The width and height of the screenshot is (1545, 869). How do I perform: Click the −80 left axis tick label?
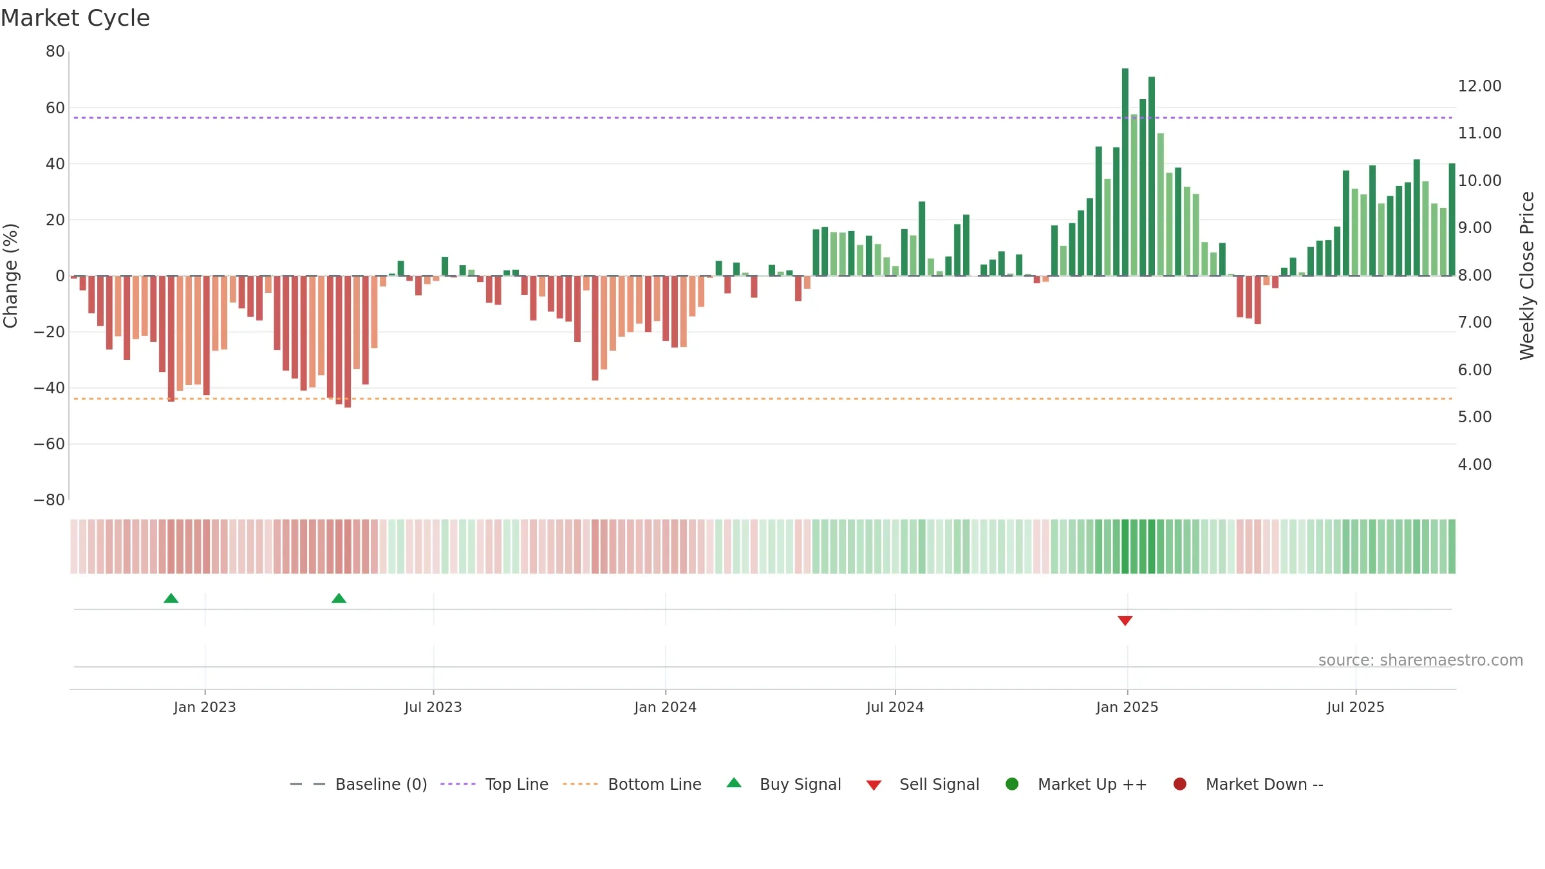[x=50, y=500]
